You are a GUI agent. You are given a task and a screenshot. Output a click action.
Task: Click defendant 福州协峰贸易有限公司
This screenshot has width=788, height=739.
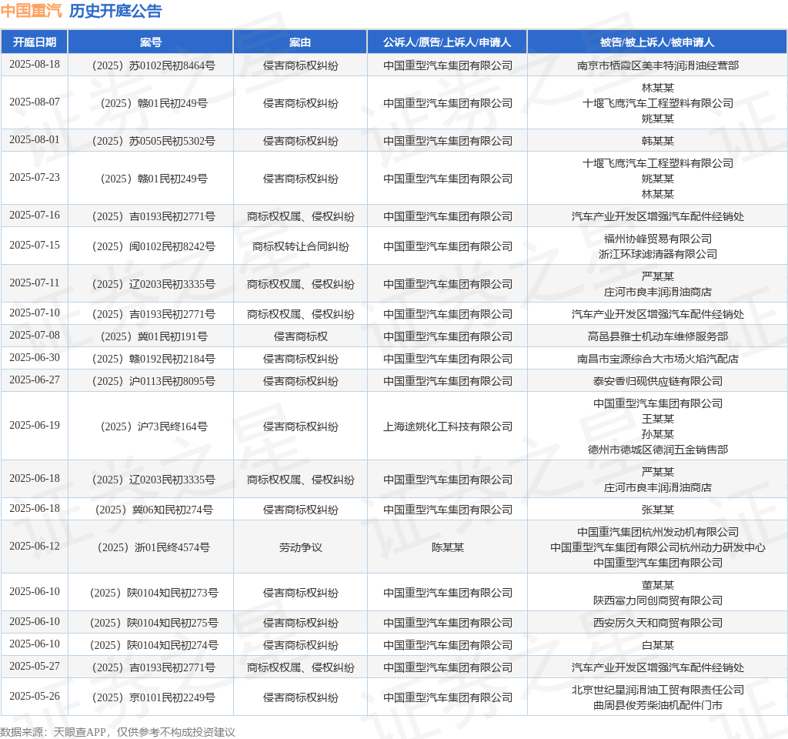(x=657, y=239)
